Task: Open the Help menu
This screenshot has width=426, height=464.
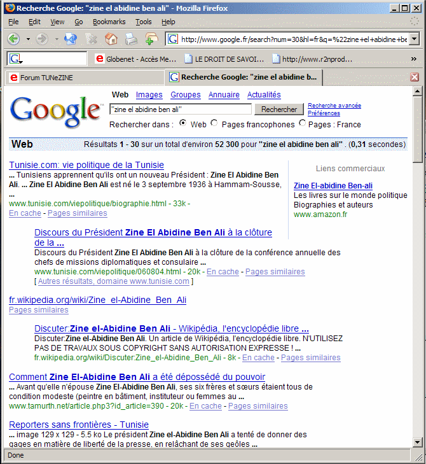Action: [x=168, y=22]
